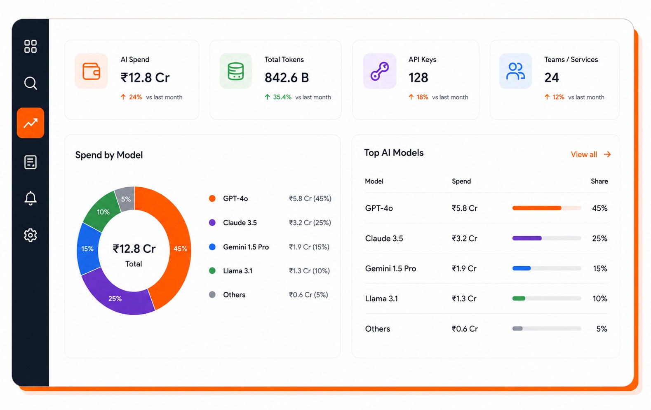Click the green up arrow beside 35.4%
This screenshot has width=651, height=410.
click(267, 97)
